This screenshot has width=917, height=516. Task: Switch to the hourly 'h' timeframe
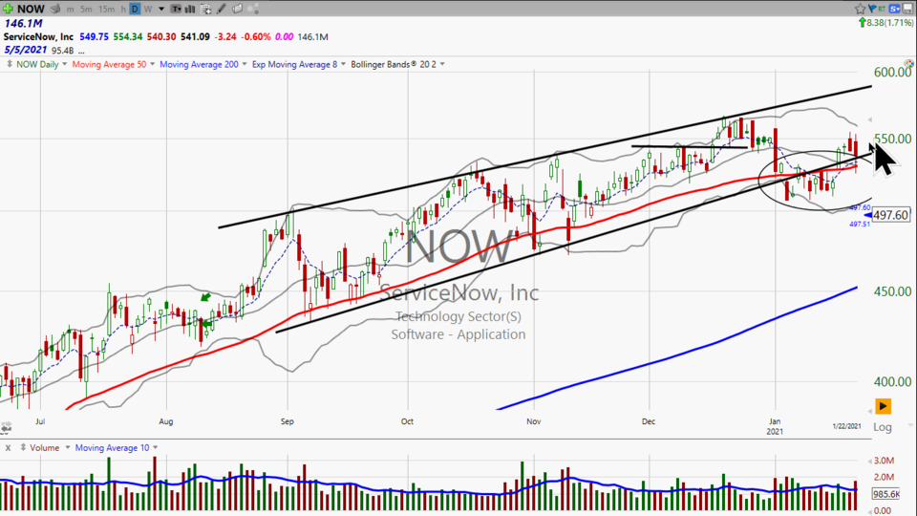click(123, 10)
